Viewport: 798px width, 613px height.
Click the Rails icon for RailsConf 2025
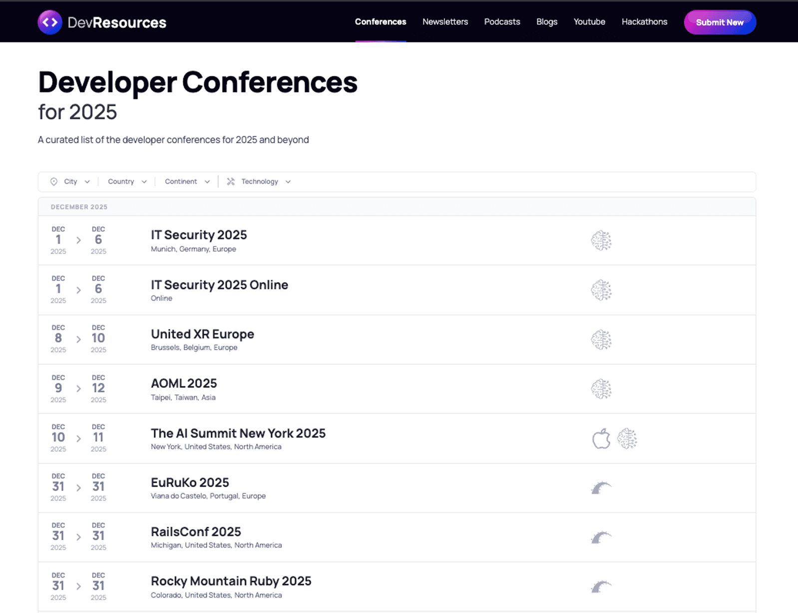pyautogui.click(x=601, y=537)
